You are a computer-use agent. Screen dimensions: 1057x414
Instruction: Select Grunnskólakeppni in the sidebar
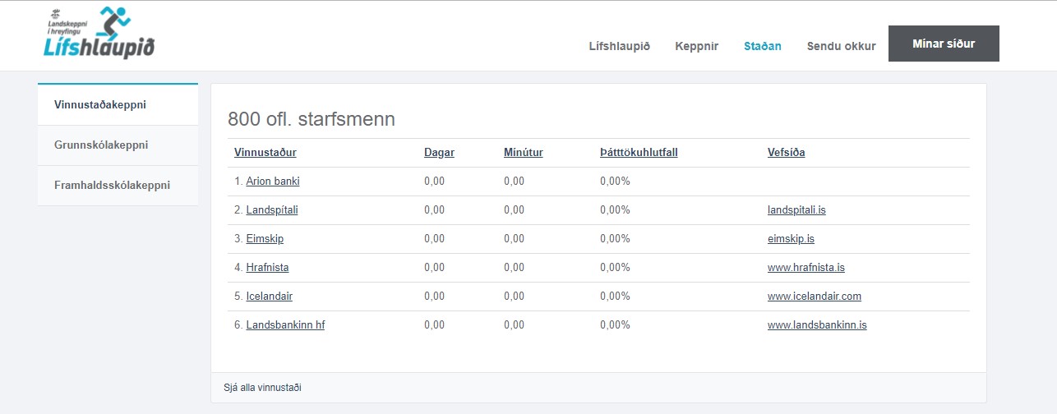(x=118, y=145)
